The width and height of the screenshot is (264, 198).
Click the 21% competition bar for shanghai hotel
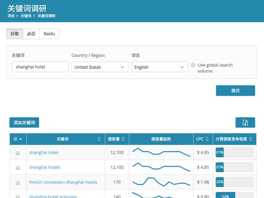click(x=235, y=153)
